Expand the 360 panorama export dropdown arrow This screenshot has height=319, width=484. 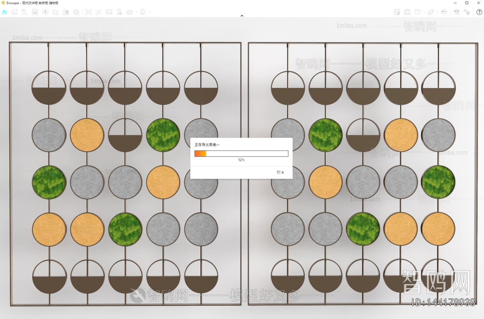[136, 12]
